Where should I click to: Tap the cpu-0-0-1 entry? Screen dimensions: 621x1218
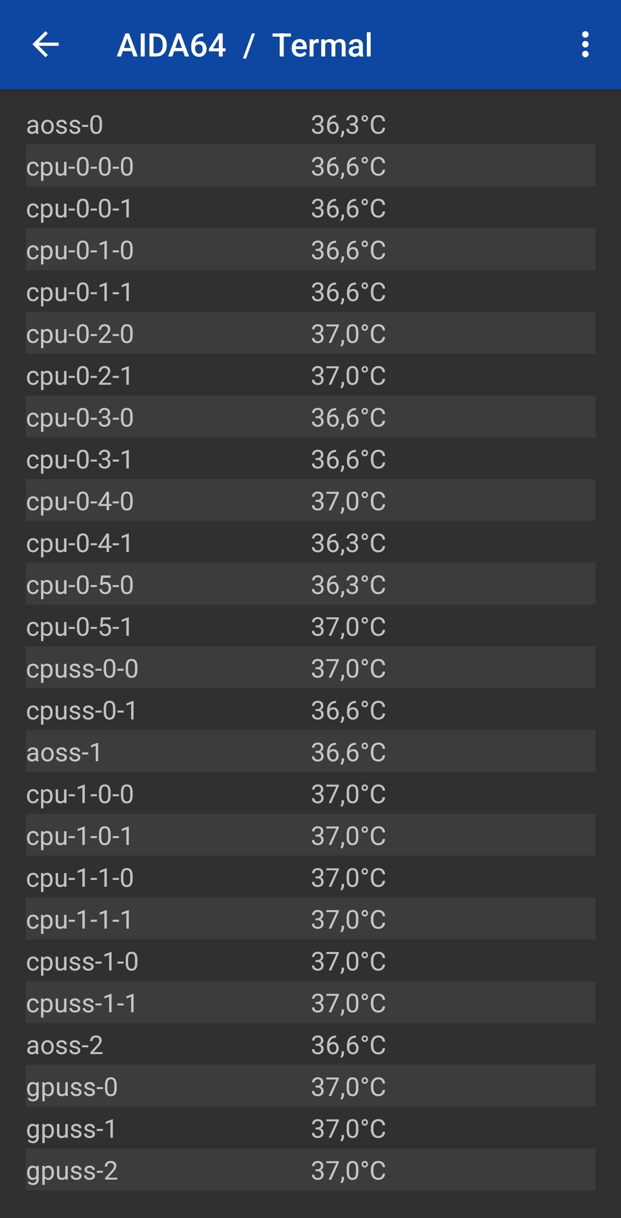click(310, 208)
